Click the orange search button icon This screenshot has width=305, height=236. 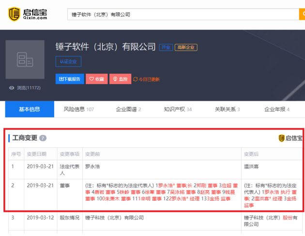[301, 14]
